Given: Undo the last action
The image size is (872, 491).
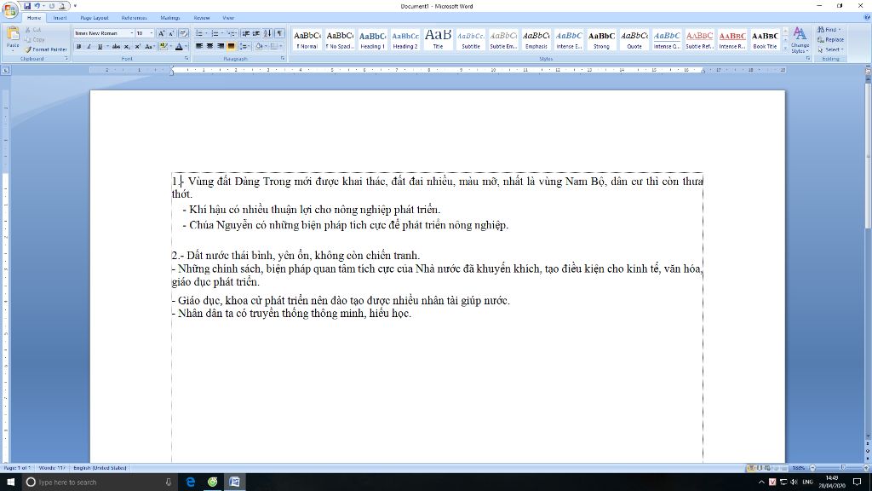Looking at the screenshot, I should [x=37, y=6].
